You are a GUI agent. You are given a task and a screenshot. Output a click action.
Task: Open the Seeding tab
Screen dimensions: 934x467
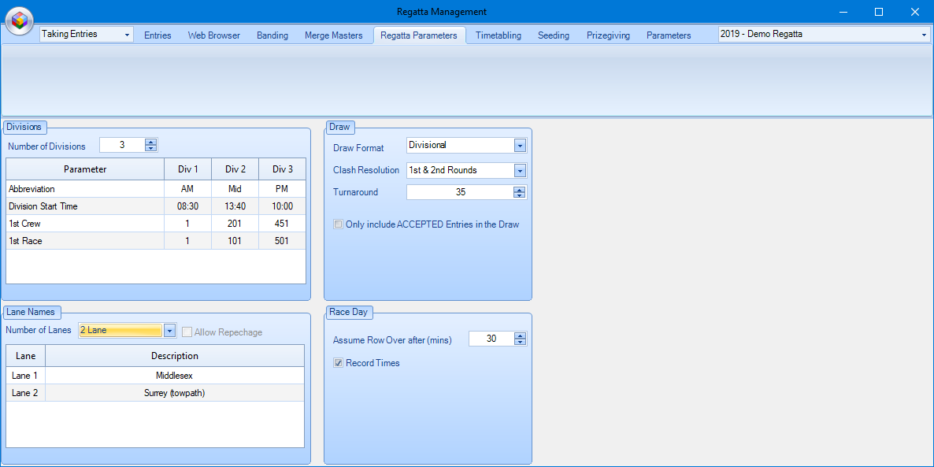point(553,35)
